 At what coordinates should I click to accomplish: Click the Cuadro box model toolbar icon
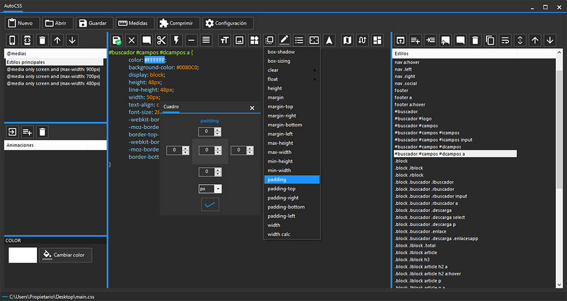click(269, 40)
